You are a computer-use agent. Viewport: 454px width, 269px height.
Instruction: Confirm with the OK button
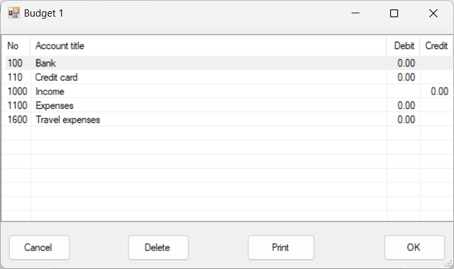click(414, 247)
